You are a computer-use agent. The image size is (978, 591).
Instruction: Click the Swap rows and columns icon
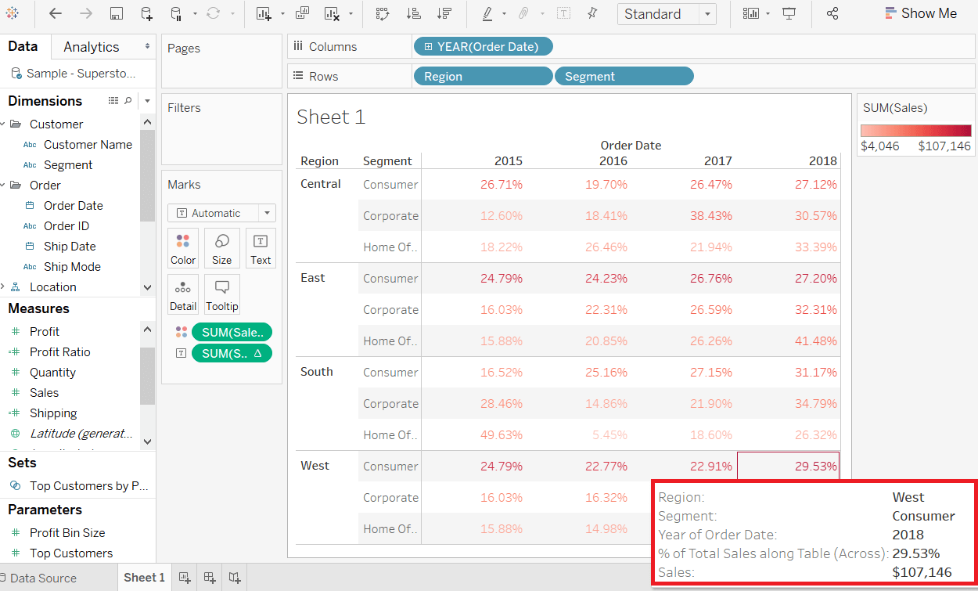point(383,13)
